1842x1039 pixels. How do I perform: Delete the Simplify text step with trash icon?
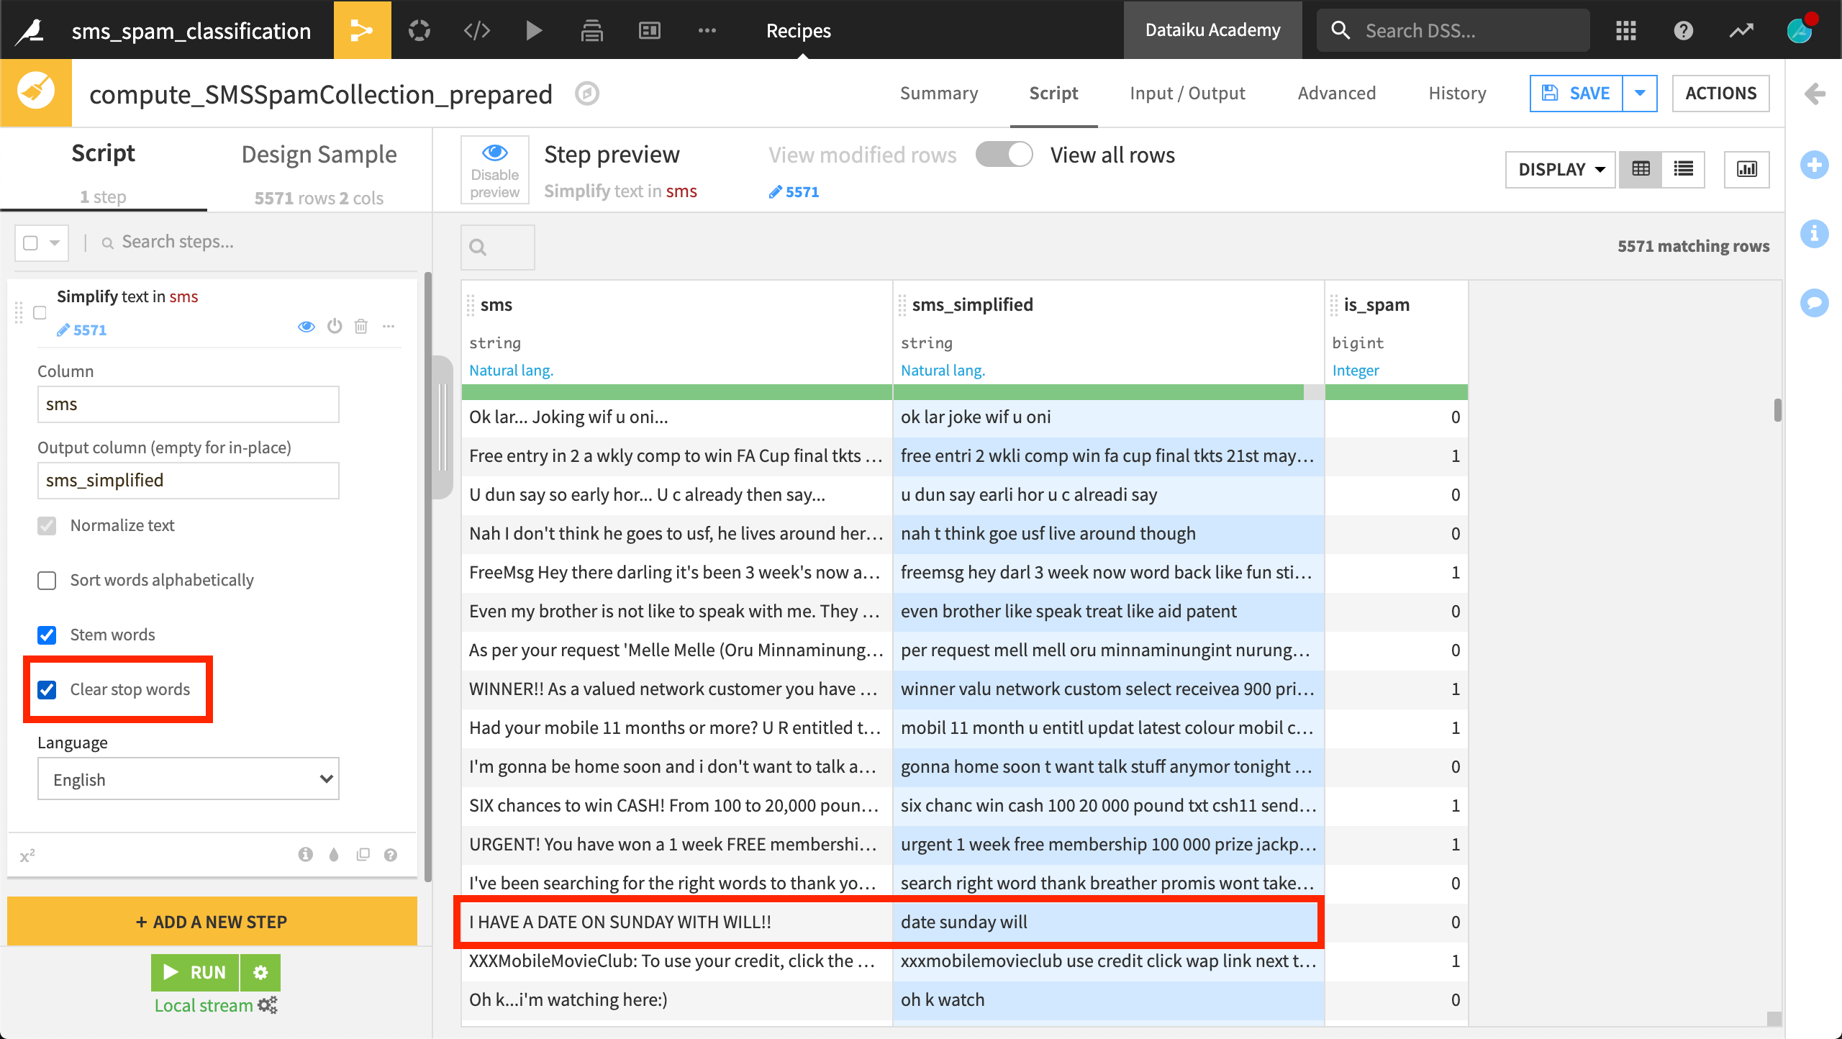point(361,327)
